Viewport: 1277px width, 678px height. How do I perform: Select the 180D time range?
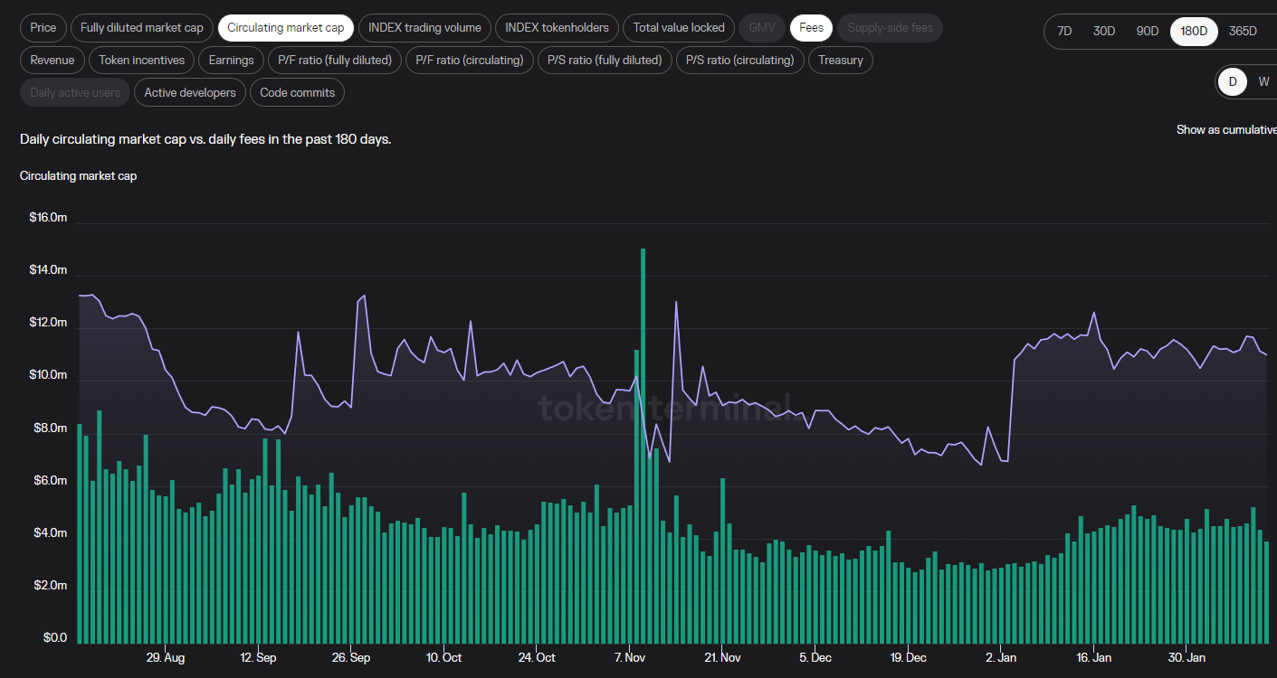pos(1194,32)
